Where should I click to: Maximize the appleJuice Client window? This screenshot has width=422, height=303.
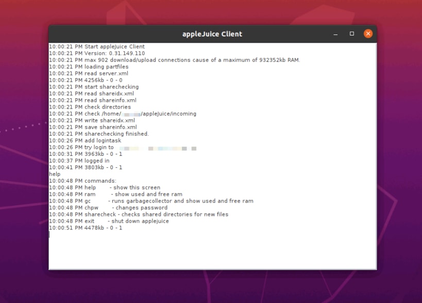pyautogui.click(x=352, y=33)
